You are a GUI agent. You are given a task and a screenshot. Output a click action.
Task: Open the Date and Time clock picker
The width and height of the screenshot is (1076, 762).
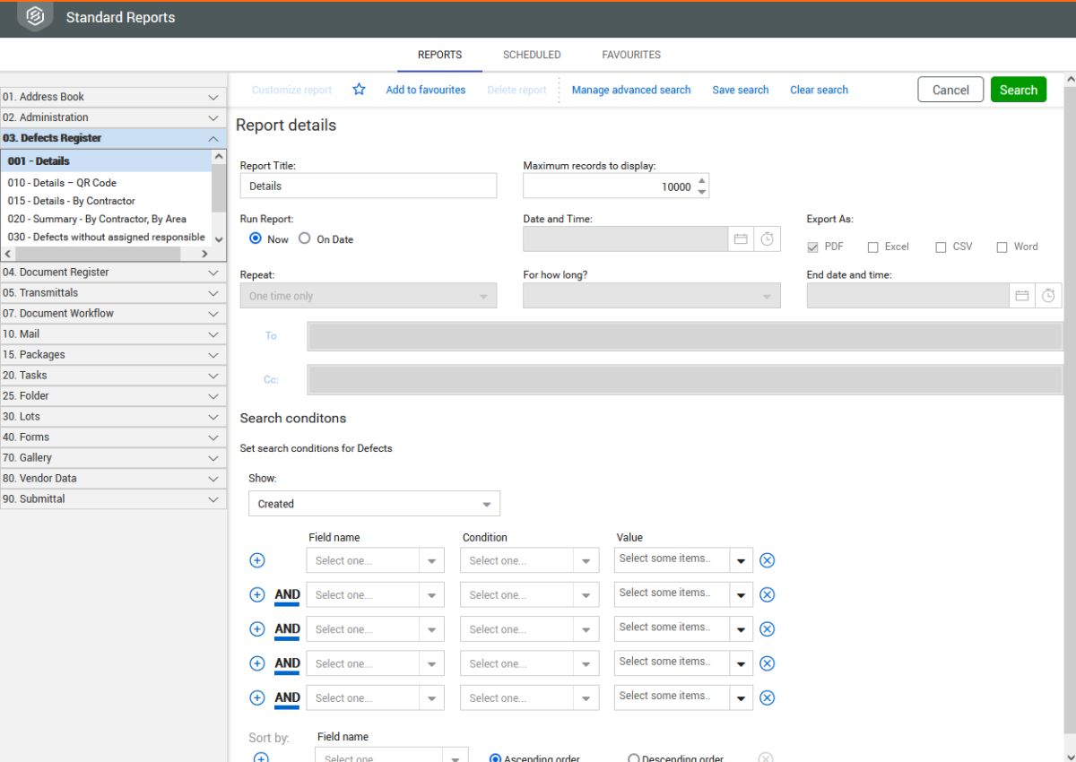(768, 239)
